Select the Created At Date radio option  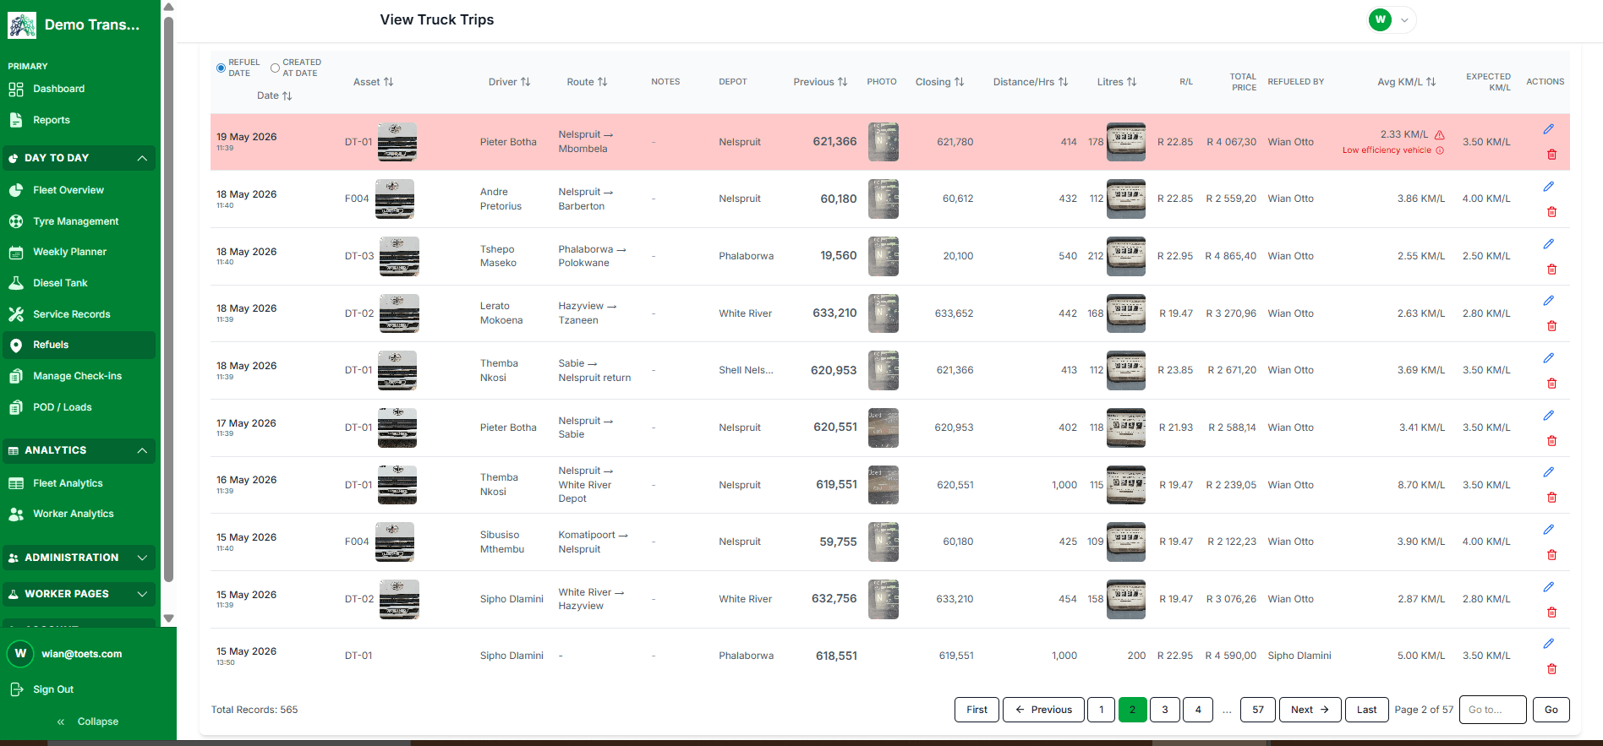pyautogui.click(x=275, y=68)
